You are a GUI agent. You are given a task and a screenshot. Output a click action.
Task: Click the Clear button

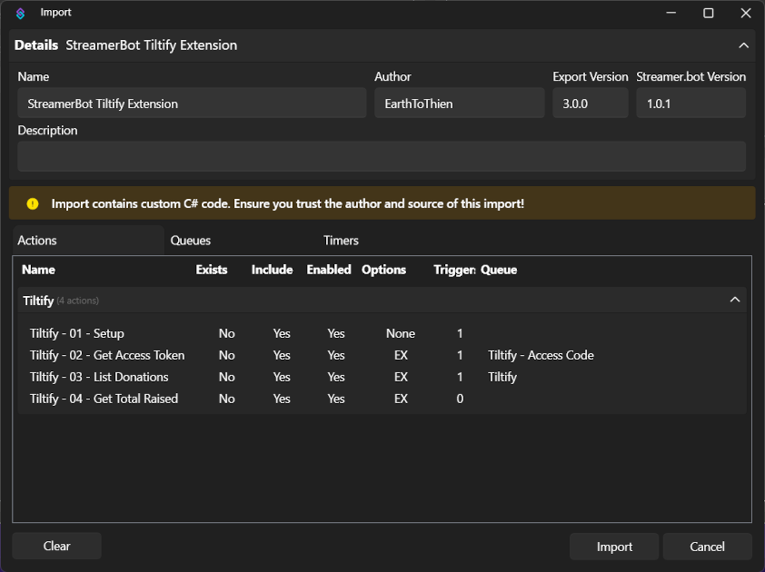tap(56, 547)
